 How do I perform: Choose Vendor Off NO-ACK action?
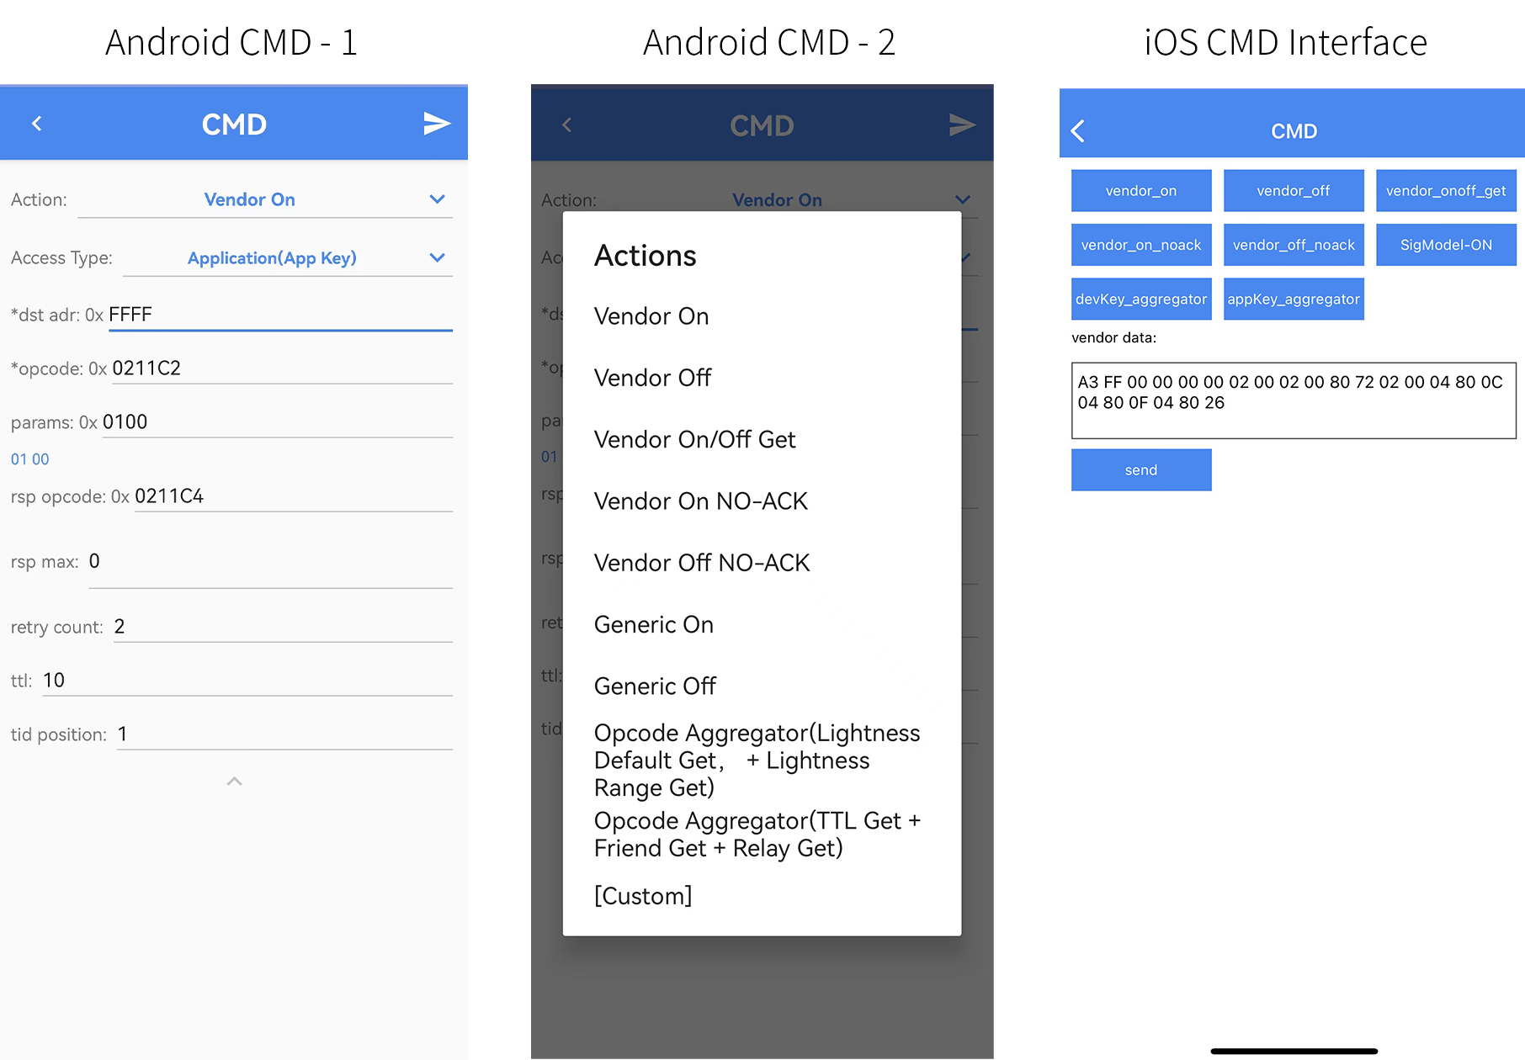point(762,563)
